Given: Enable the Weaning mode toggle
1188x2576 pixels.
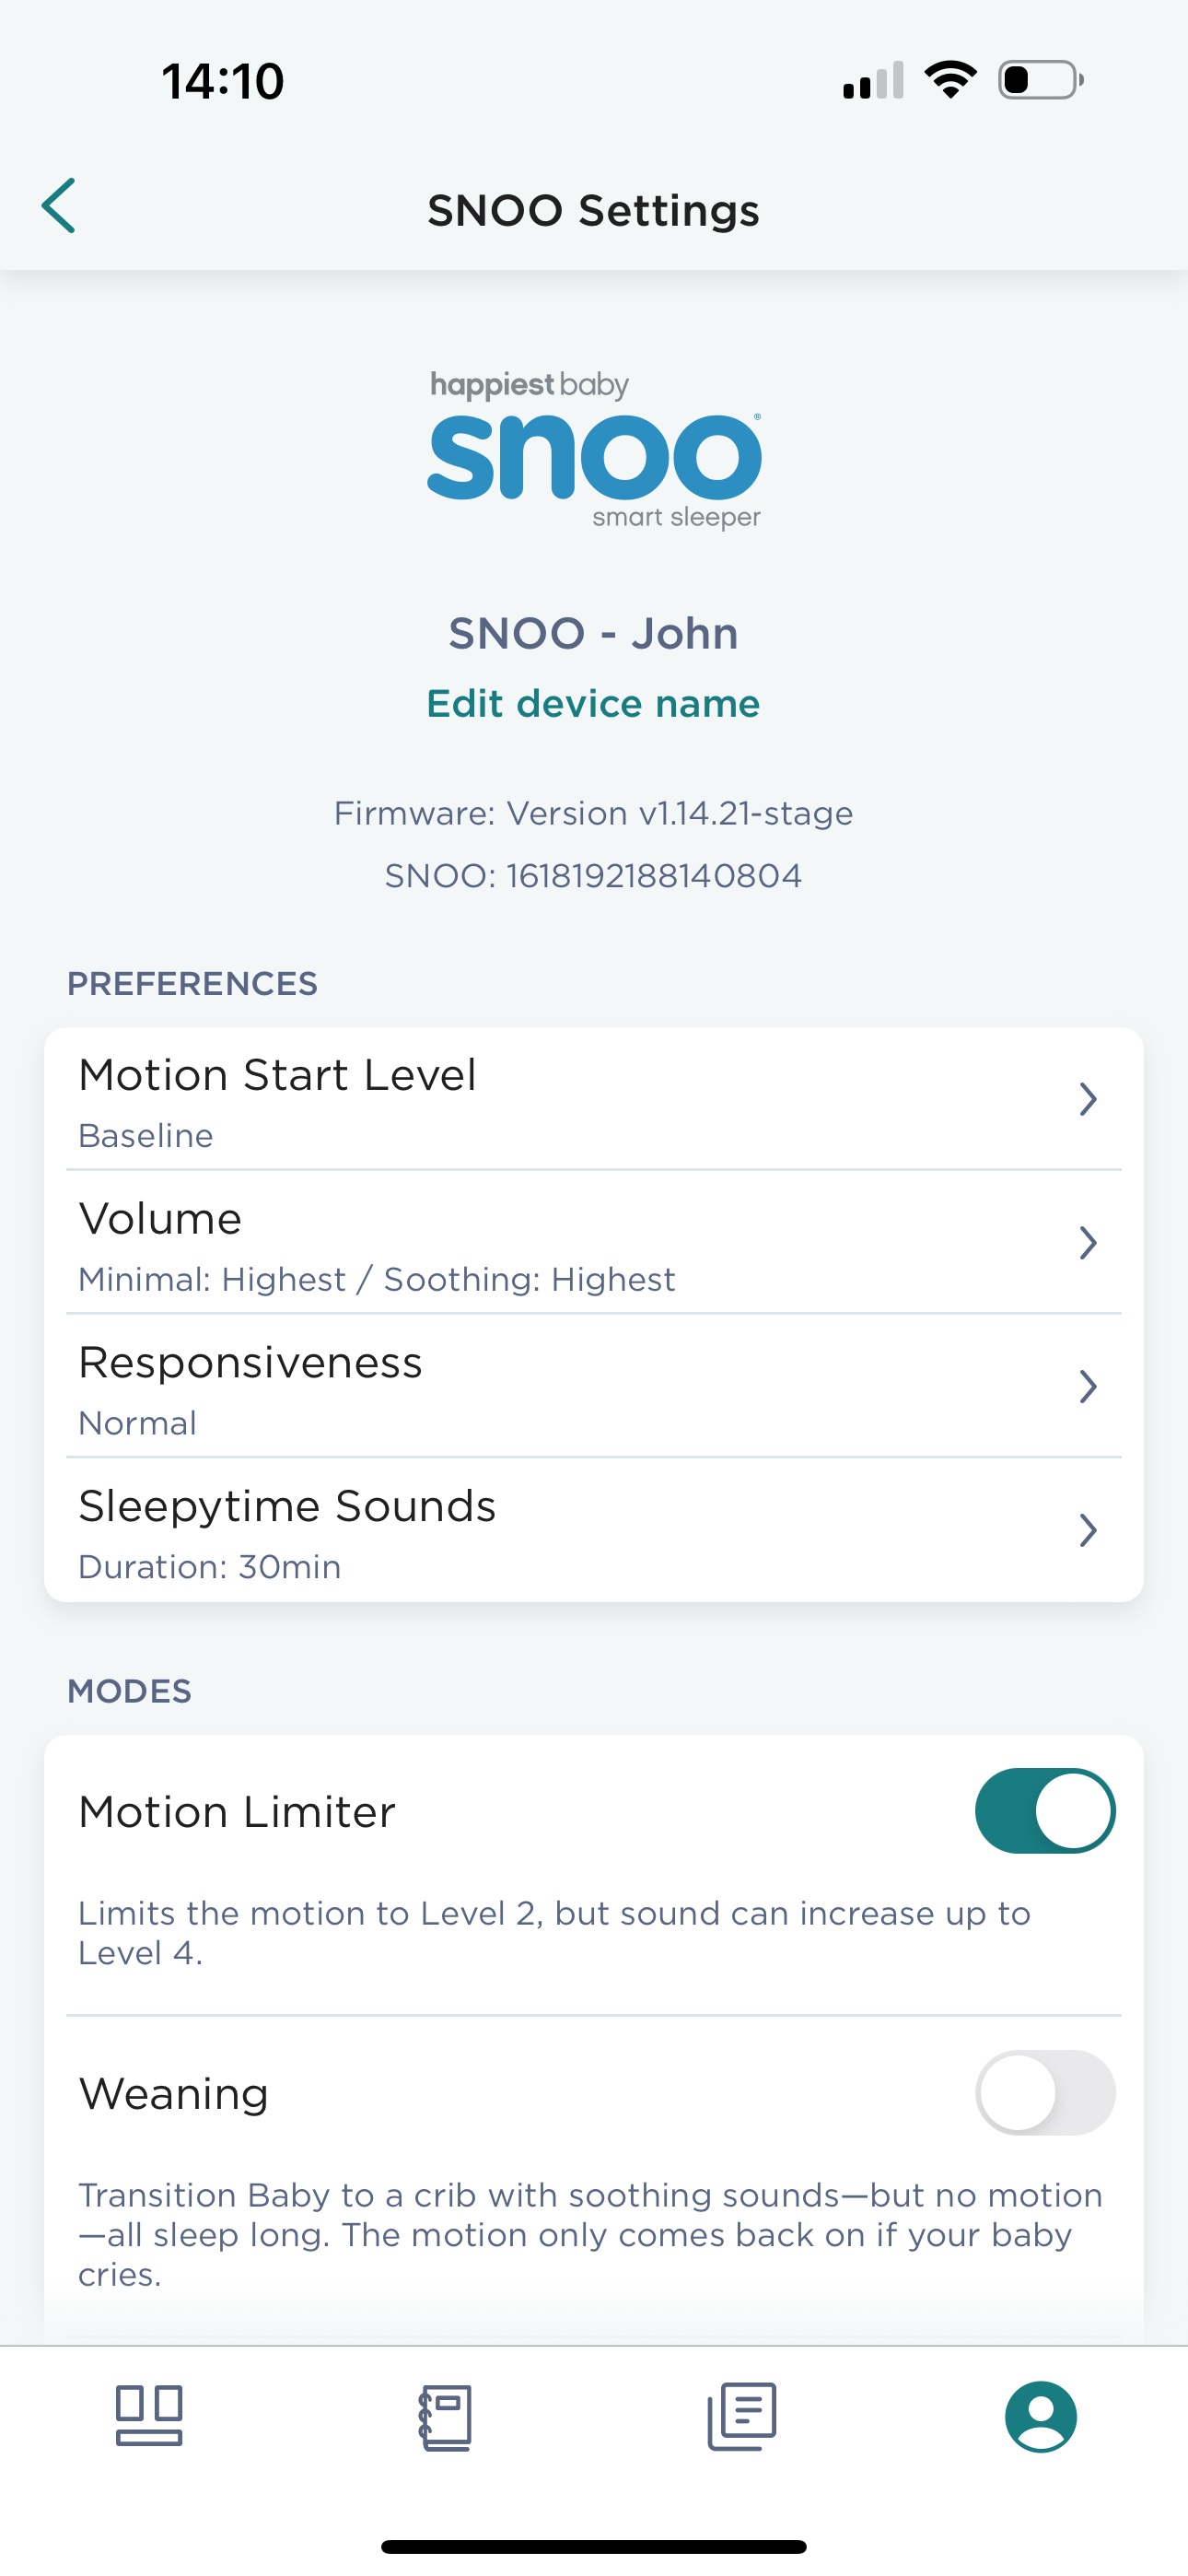Looking at the screenshot, I should tap(1044, 2092).
